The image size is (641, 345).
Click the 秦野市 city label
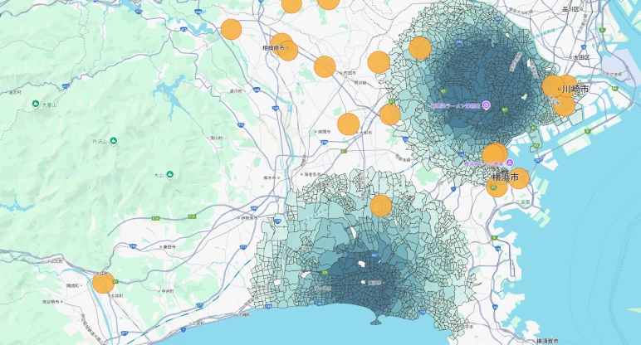pos(169,246)
